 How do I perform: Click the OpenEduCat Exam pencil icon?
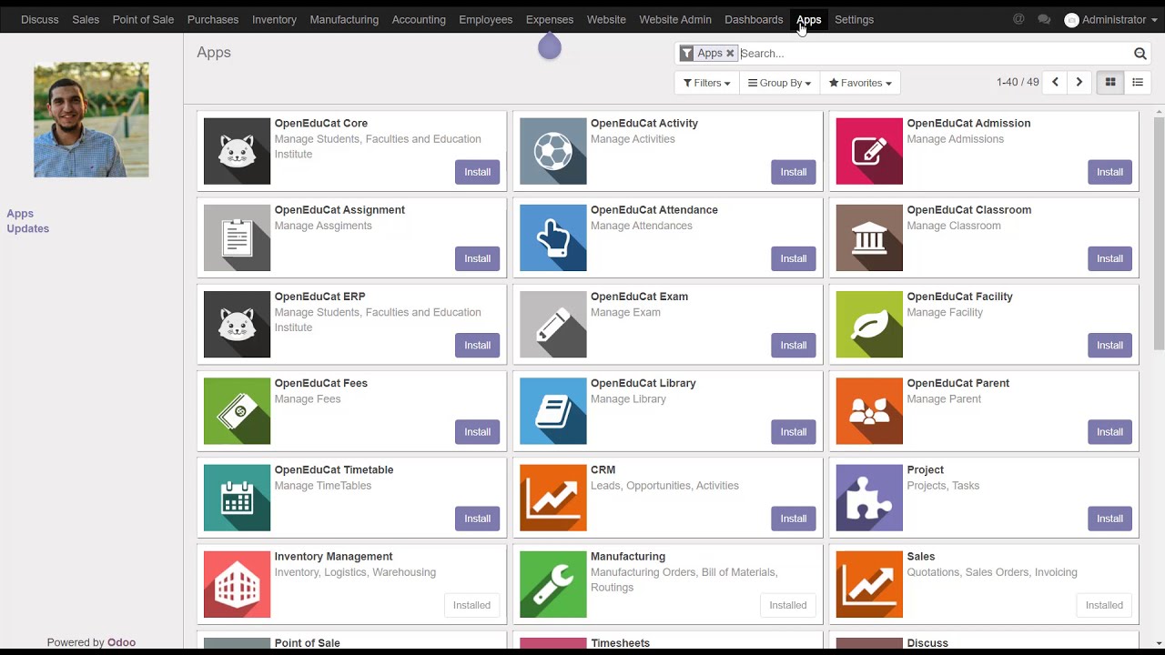point(553,325)
